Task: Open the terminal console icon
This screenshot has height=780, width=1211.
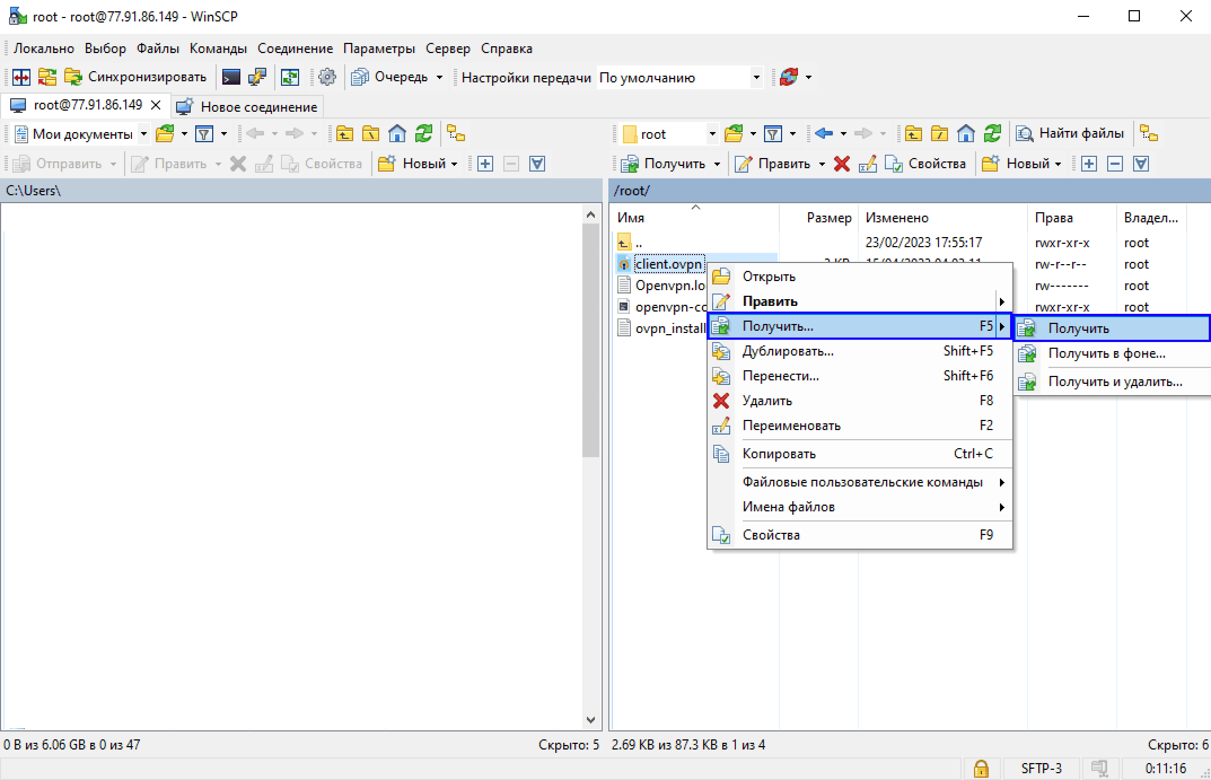Action: tap(231, 77)
